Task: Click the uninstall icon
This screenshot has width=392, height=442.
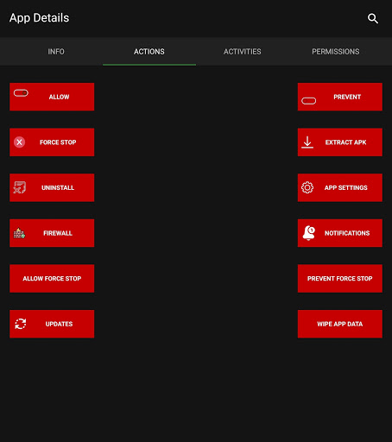Action: tap(20, 187)
